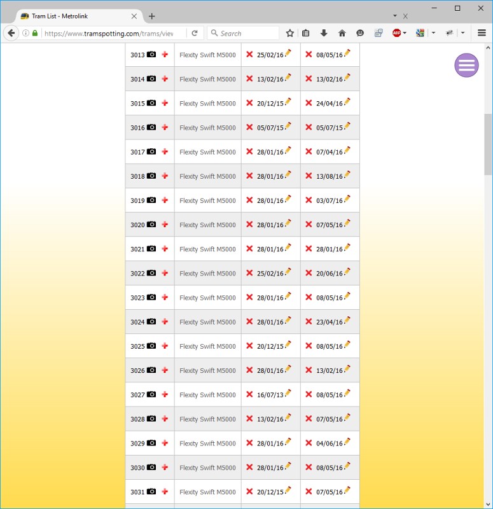493x509 pixels.
Task: Click the camera icon for tram 3024
Action: (x=151, y=321)
